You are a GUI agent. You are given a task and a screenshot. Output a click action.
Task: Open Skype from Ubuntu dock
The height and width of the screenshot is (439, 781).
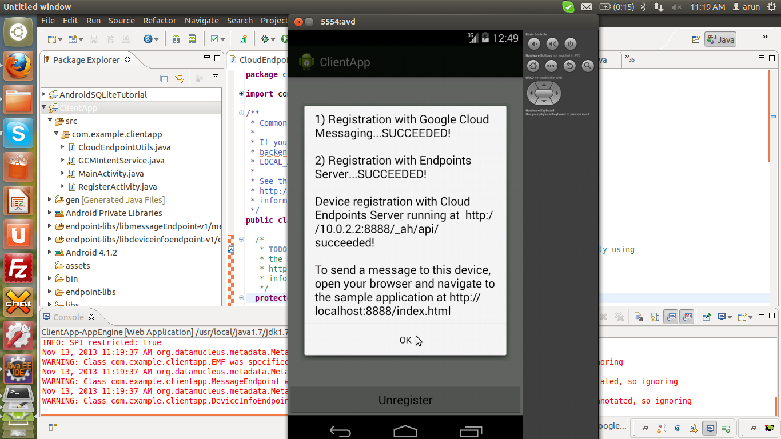[18, 134]
